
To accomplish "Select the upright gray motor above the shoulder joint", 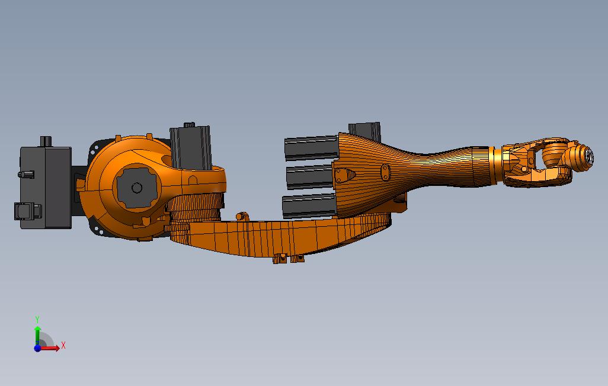I will tap(191, 147).
